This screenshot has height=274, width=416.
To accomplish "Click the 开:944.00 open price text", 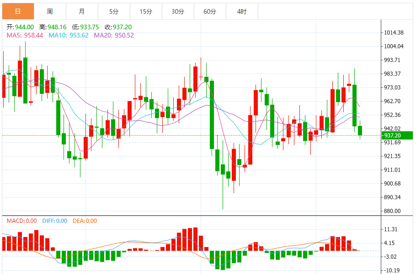I will click(20, 27).
